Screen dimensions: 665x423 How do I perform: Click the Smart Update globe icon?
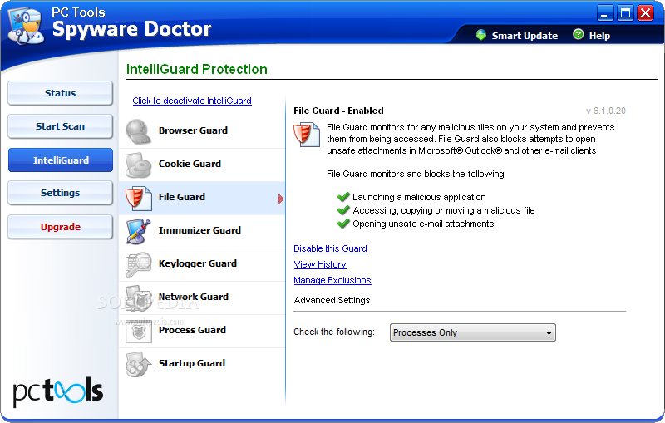[x=481, y=35]
